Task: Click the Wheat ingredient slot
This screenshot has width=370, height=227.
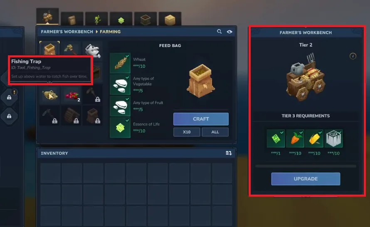Action: click(x=120, y=63)
